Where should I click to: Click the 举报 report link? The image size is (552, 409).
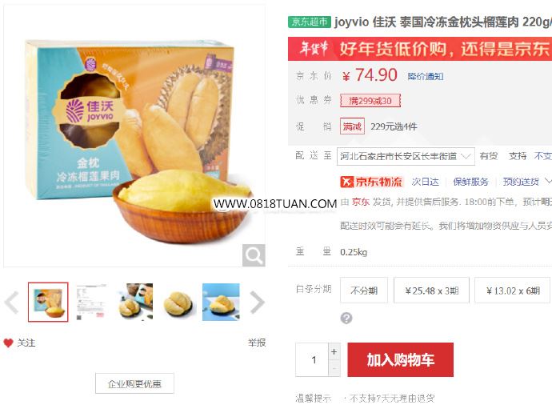257,343
